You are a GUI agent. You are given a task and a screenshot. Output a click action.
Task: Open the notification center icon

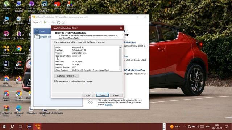226,126
